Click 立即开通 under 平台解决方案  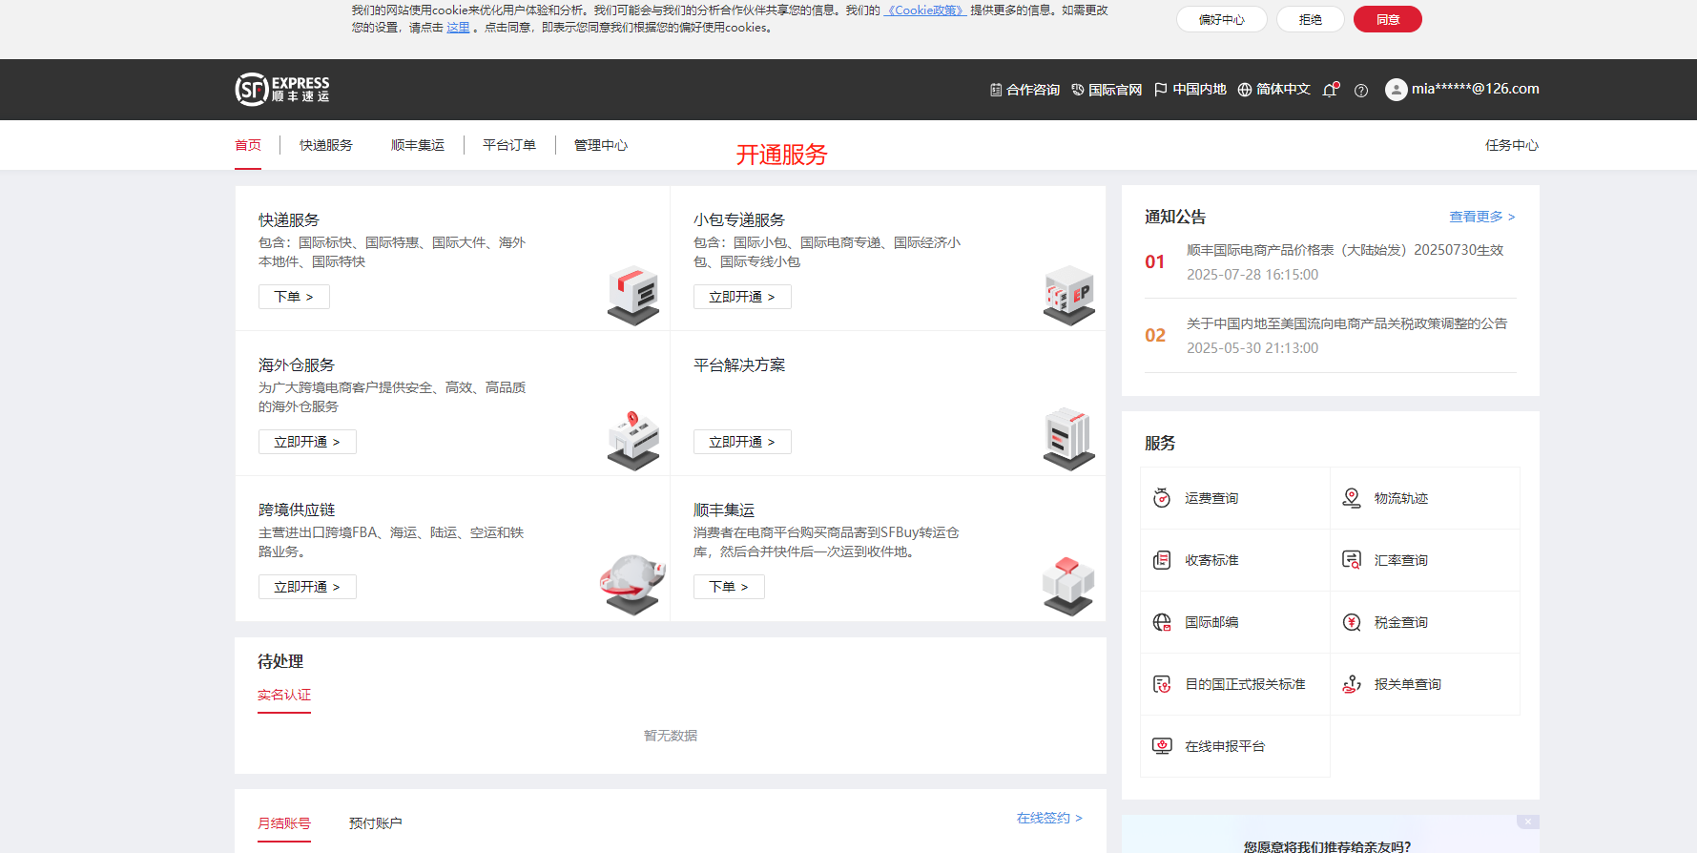742,442
